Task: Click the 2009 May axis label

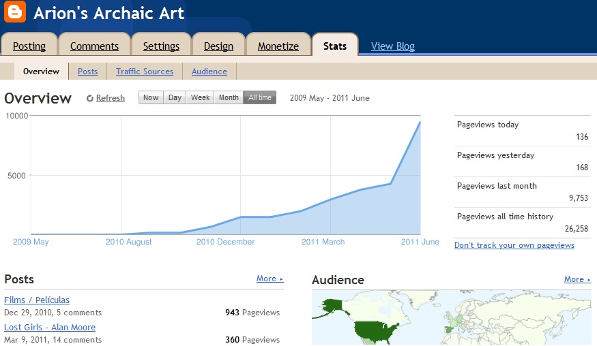Action: click(x=31, y=242)
